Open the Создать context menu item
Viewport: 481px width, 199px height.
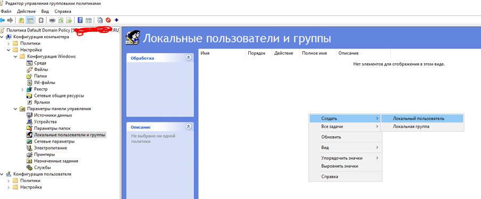coord(345,118)
